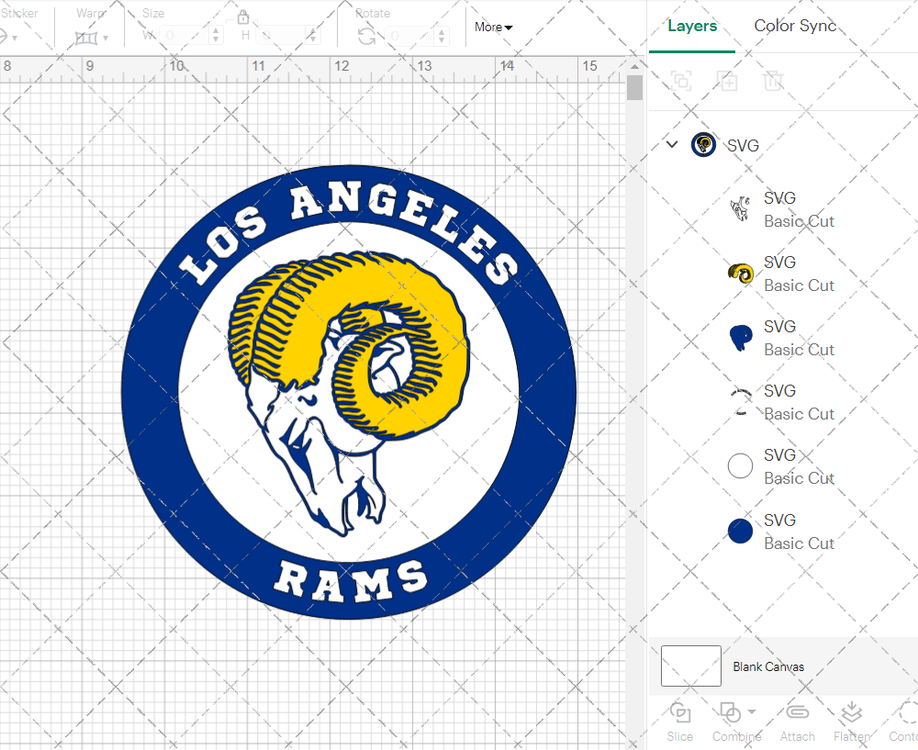
Task: Click the height input field
Action: coord(282,36)
